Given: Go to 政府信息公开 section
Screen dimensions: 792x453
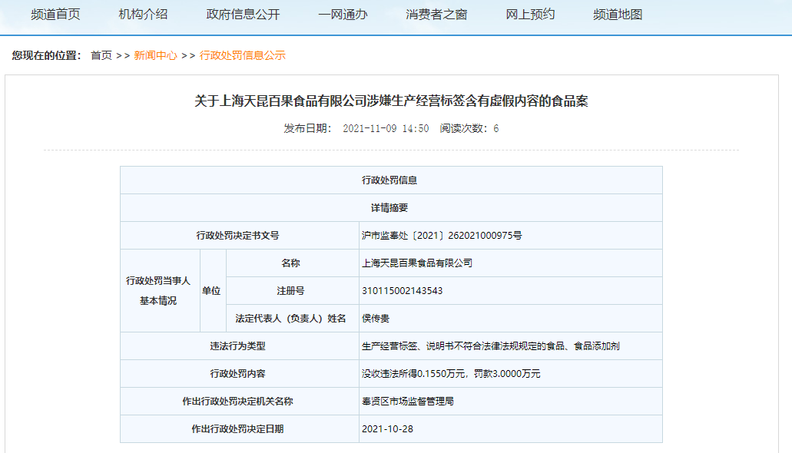Looking at the screenshot, I should pos(243,15).
